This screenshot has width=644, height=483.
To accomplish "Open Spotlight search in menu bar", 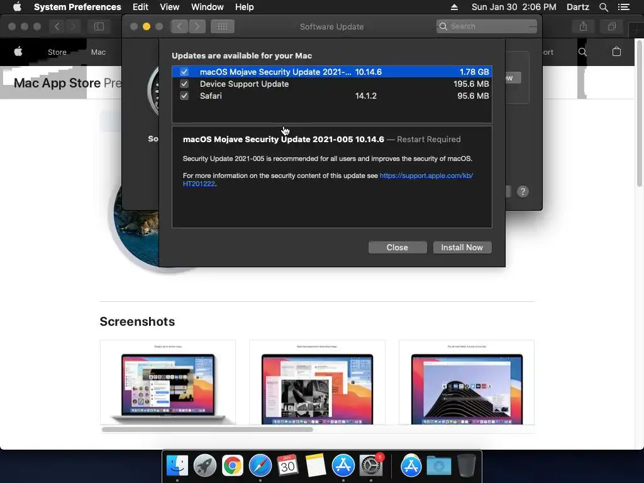I will click(603, 7).
